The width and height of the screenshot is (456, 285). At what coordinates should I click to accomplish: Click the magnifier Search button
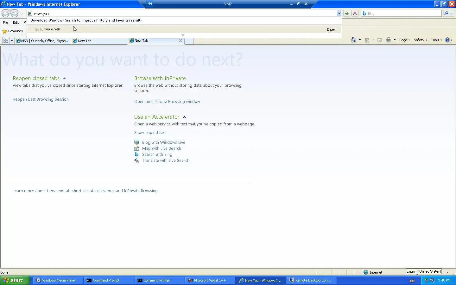coord(446,13)
